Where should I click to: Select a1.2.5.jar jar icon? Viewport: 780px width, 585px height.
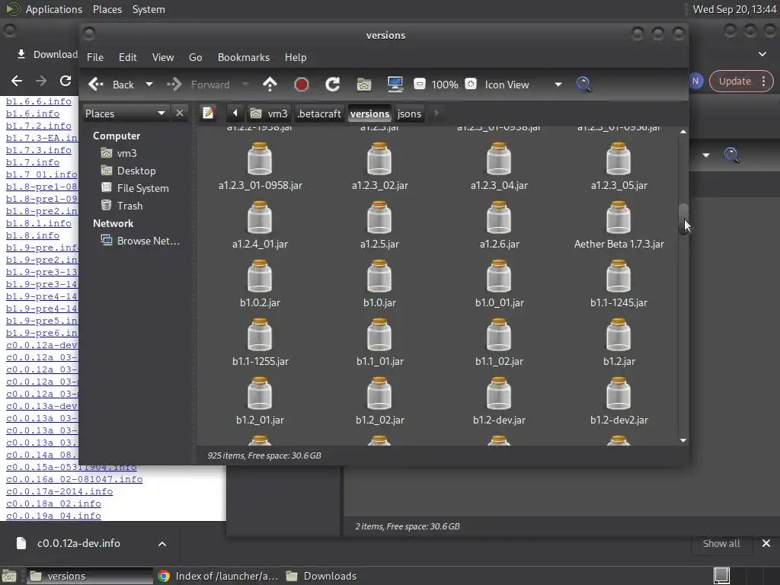tap(379, 217)
